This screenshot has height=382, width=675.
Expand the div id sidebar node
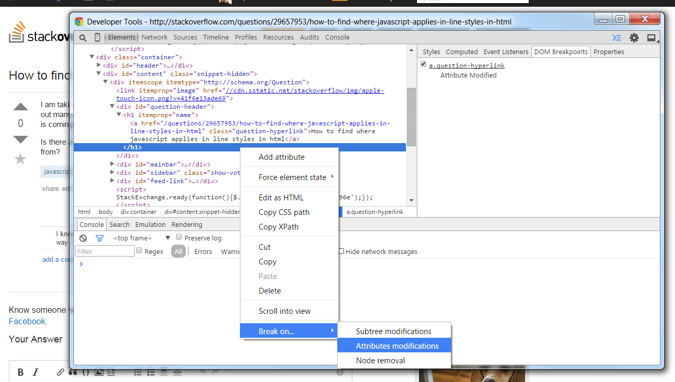(x=112, y=173)
